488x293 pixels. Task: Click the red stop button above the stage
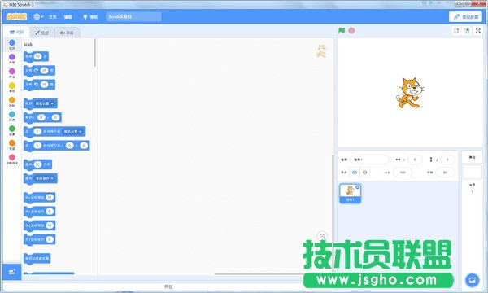pos(351,30)
